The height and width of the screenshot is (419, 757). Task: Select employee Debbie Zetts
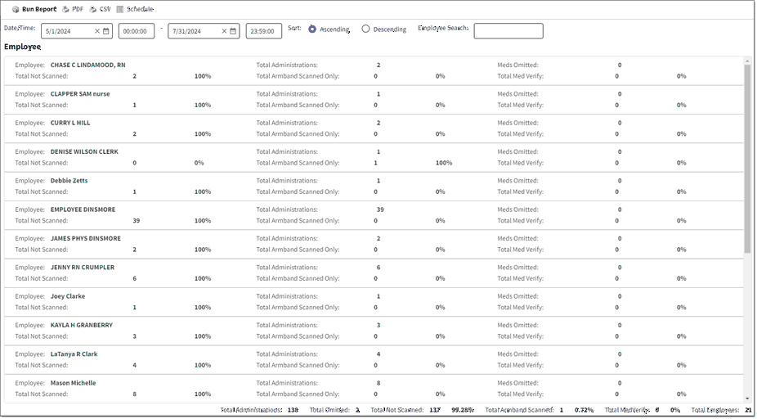[69, 181]
